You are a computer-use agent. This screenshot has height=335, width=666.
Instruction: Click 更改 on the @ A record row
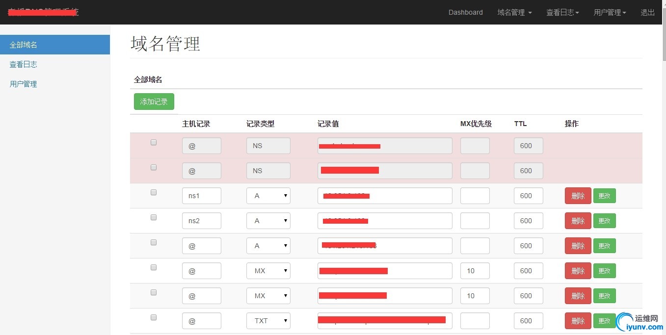[x=605, y=246]
